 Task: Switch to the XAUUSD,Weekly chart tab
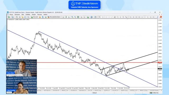pos(154,91)
